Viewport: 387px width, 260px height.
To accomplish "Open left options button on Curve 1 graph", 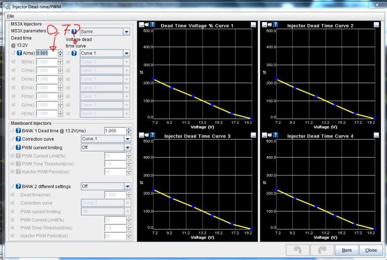I will click(141, 25).
